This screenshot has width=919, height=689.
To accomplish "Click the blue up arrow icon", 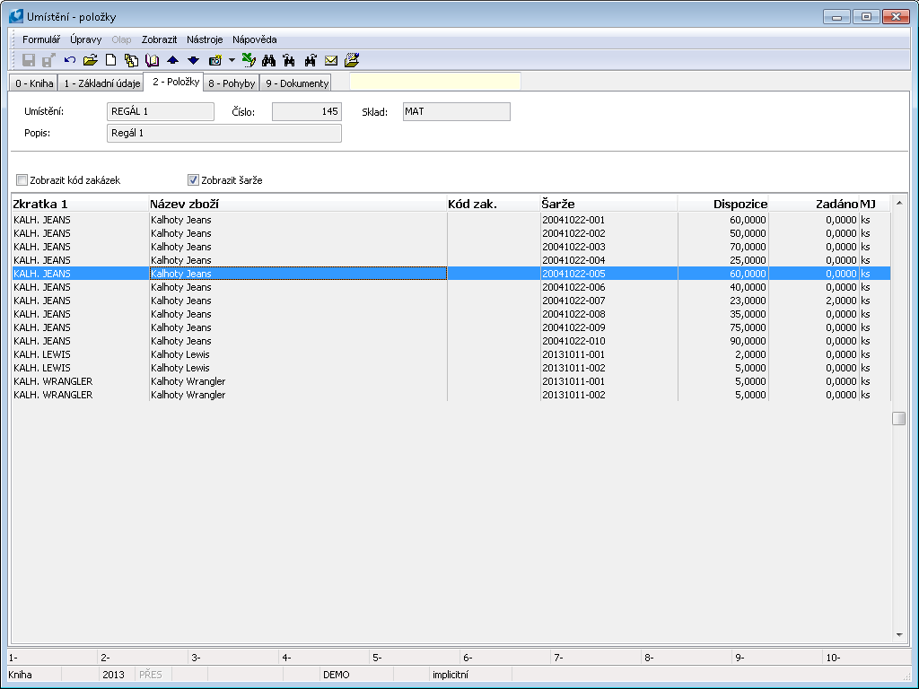I will [173, 60].
